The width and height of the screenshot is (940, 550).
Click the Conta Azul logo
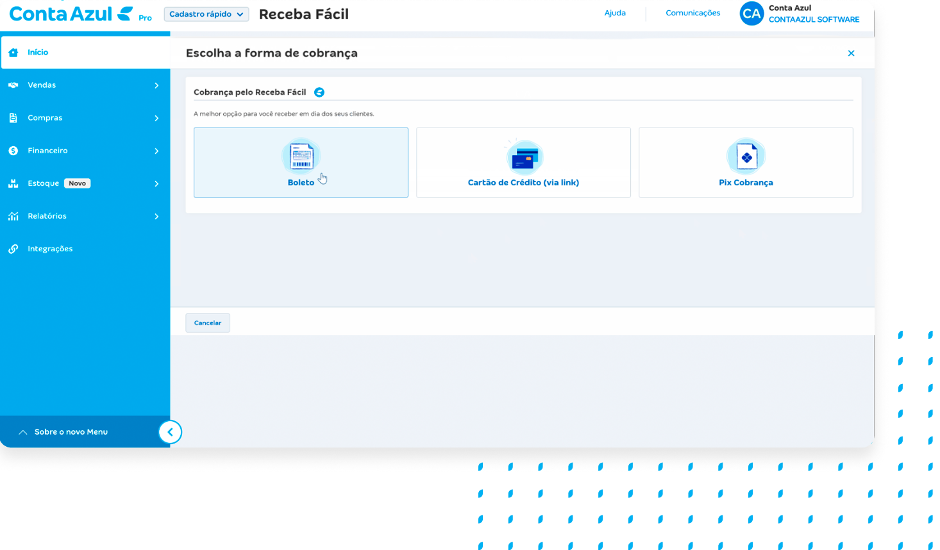(71, 13)
